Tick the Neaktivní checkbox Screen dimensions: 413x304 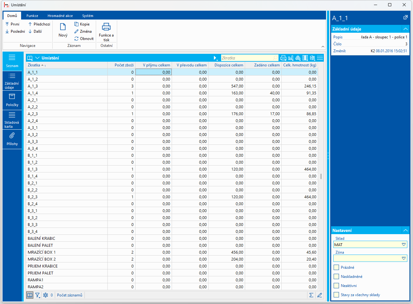tap(336, 286)
